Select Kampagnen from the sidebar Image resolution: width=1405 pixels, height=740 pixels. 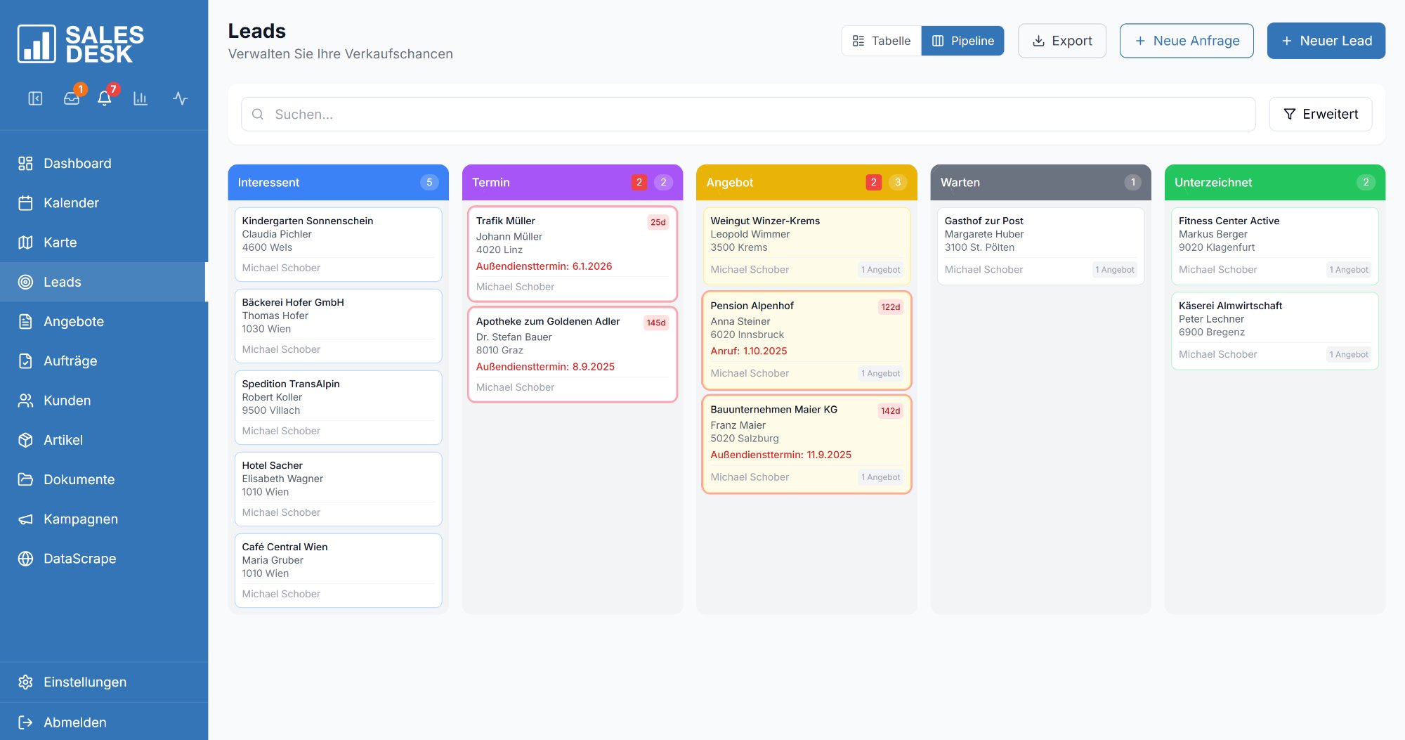tap(80, 519)
